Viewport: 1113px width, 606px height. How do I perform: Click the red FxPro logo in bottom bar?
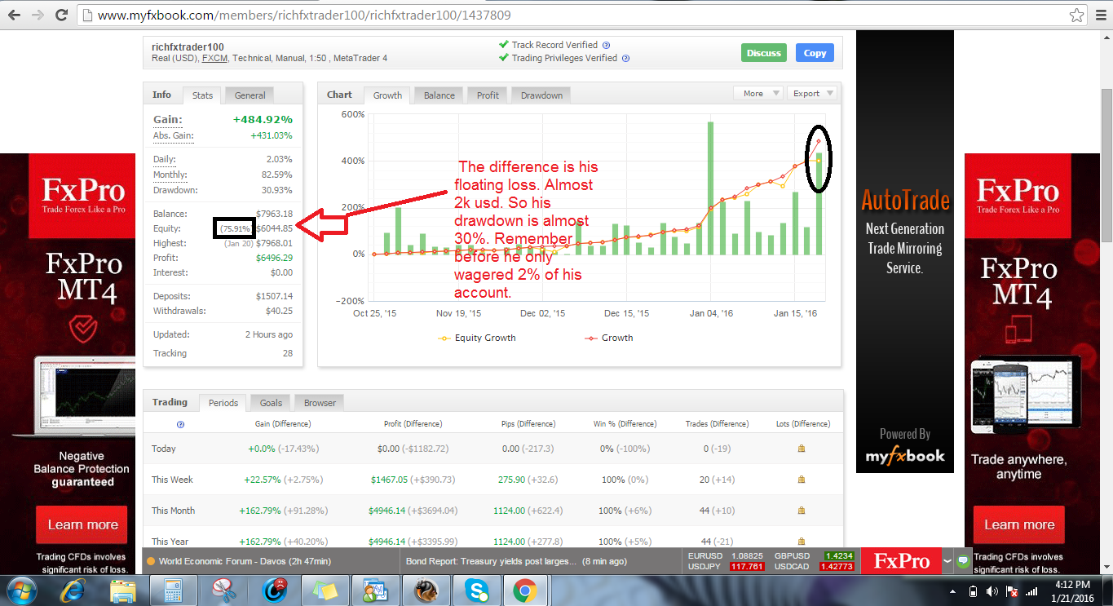pyautogui.click(x=901, y=561)
